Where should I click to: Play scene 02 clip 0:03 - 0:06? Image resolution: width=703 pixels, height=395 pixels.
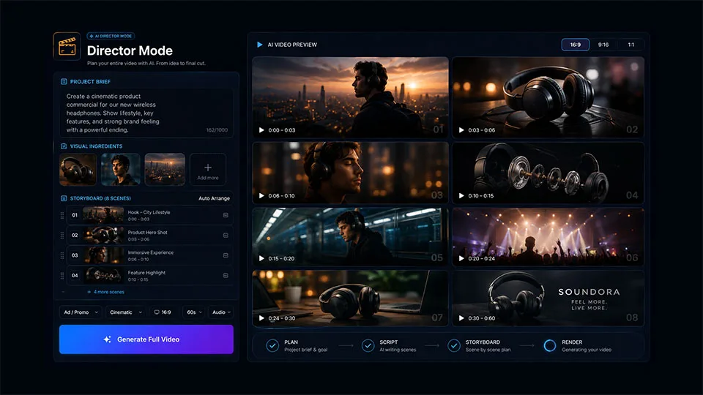click(461, 130)
